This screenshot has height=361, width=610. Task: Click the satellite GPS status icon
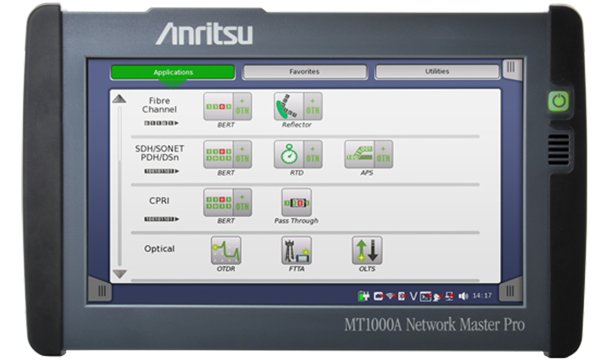pyautogui.click(x=438, y=297)
